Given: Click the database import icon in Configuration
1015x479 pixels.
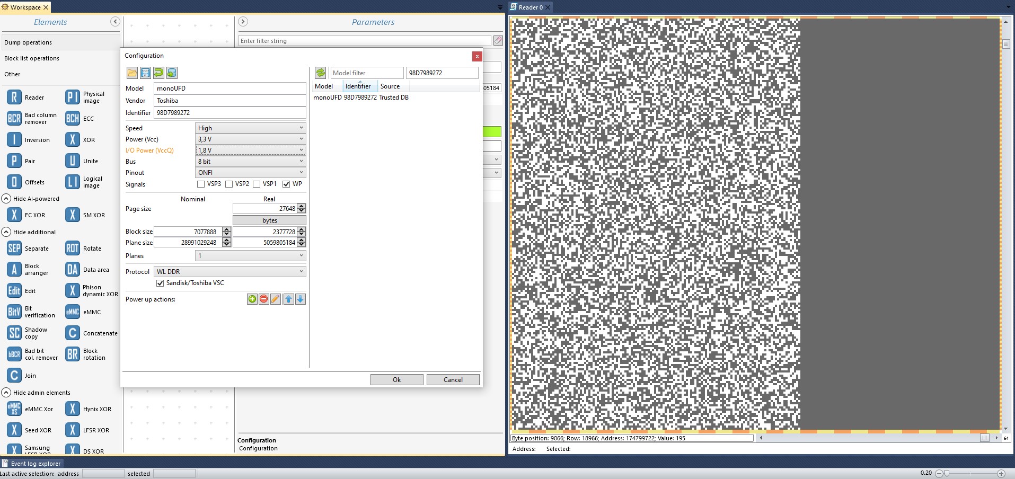Looking at the screenshot, I should [172, 73].
